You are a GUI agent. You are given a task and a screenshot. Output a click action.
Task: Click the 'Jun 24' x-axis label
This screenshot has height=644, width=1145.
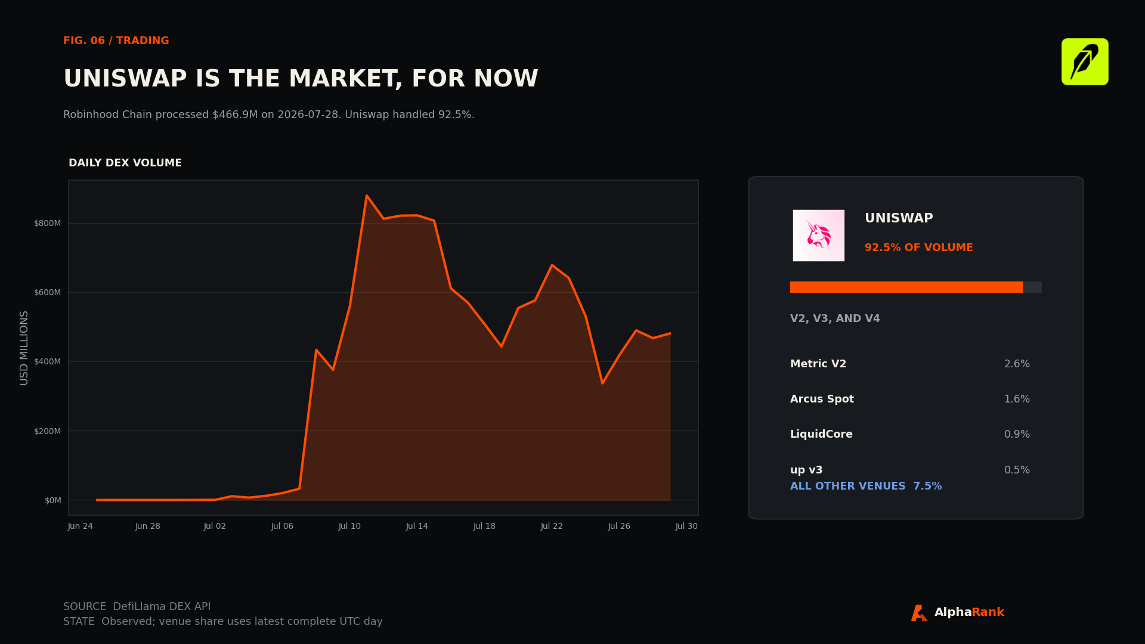point(81,527)
